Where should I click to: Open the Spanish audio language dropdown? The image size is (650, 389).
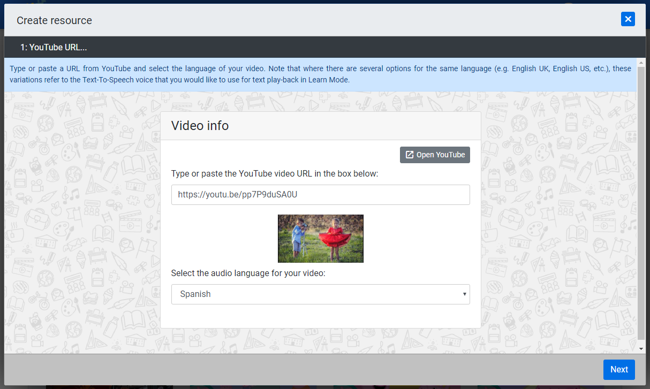tap(320, 294)
